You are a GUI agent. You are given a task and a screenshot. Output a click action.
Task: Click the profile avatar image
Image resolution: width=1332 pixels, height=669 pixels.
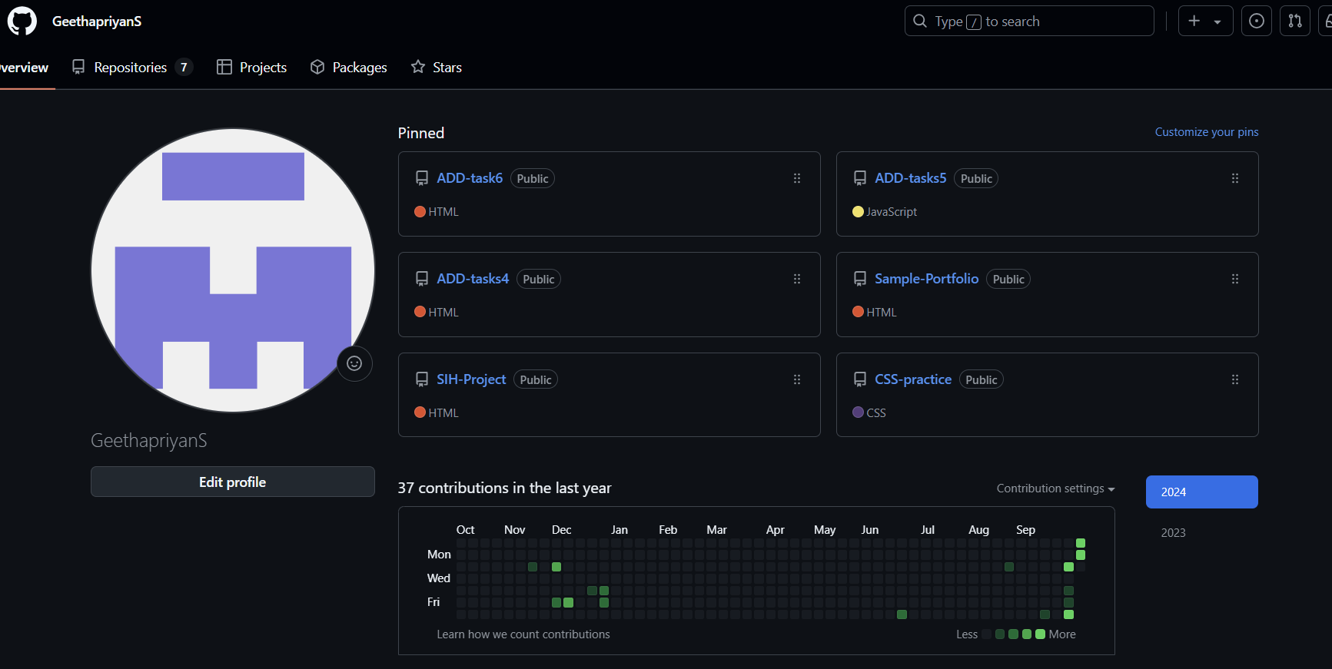(x=233, y=270)
